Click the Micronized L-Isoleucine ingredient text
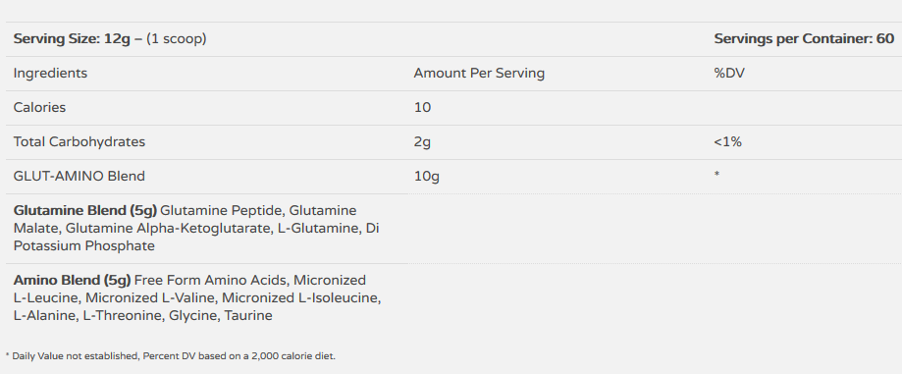 (x=301, y=298)
